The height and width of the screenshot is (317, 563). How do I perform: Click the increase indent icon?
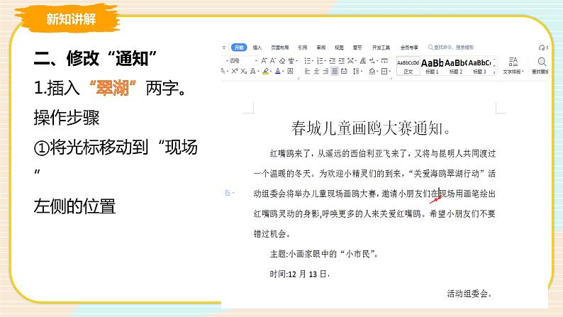tap(342, 61)
